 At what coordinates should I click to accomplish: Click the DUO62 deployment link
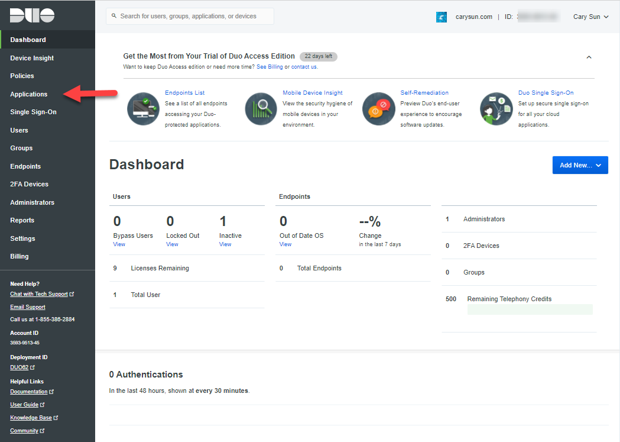[x=20, y=367]
